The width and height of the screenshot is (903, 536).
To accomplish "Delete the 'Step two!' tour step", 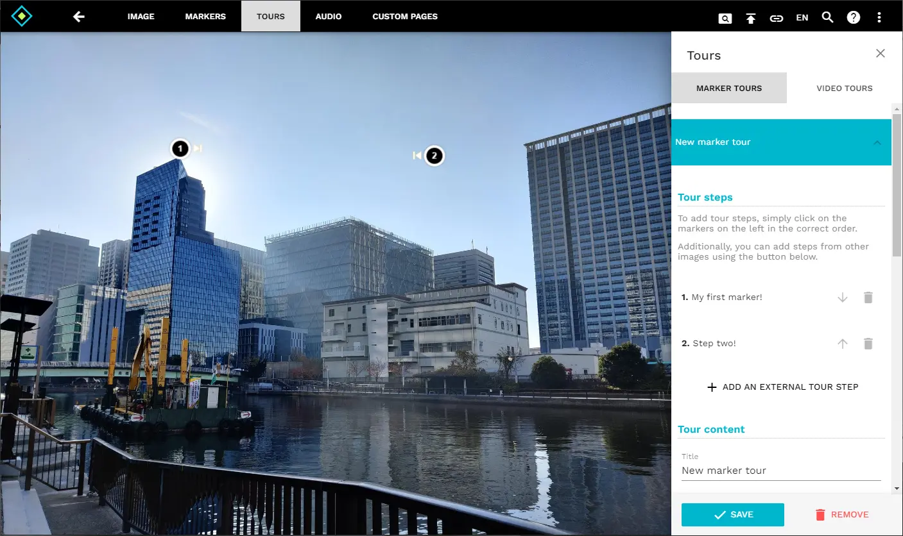I will pyautogui.click(x=868, y=344).
